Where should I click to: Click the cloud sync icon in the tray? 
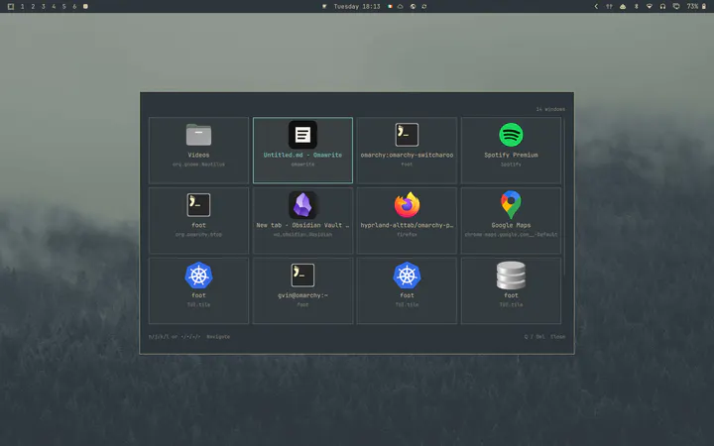[623, 6]
